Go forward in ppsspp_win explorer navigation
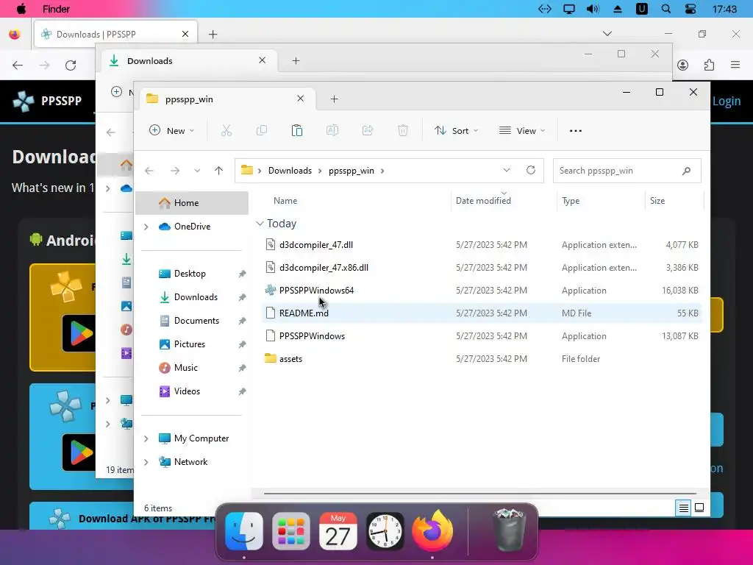This screenshot has width=753, height=565. coord(175,171)
